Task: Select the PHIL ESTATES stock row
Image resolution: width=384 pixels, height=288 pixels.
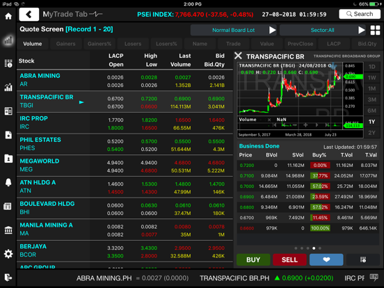Action: tap(125, 145)
